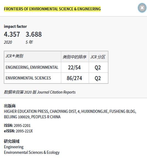Click the 出版商 publisher heading

[x=10, y=106]
